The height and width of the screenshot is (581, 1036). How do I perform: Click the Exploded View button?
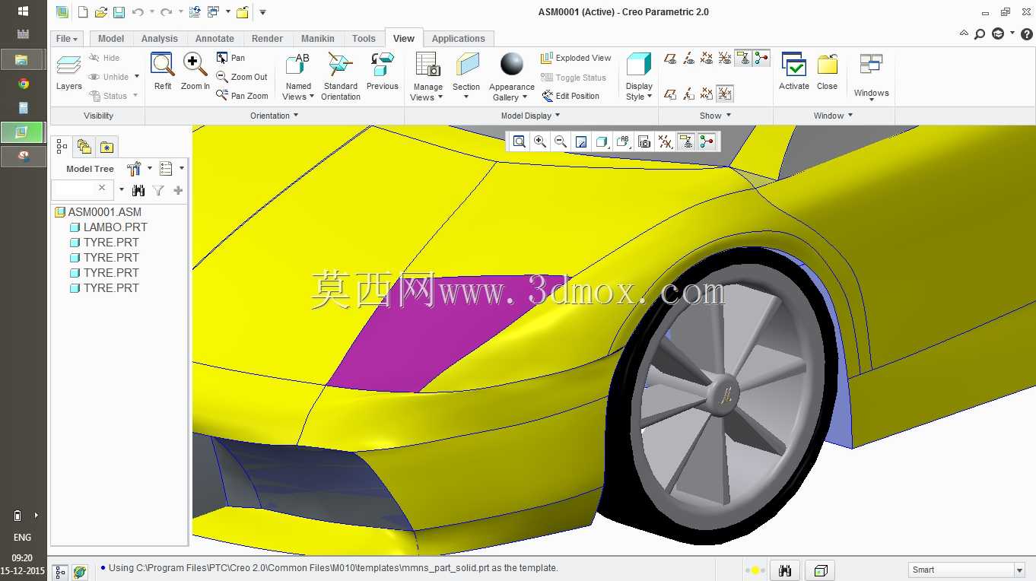[x=576, y=58]
